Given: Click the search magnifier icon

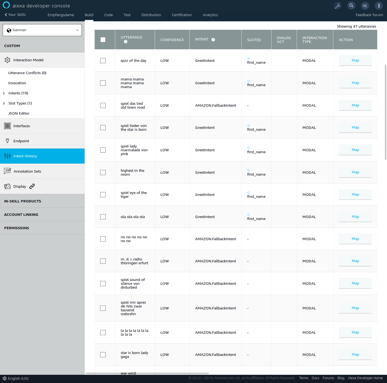Looking at the screenshot, I should tap(351, 6).
